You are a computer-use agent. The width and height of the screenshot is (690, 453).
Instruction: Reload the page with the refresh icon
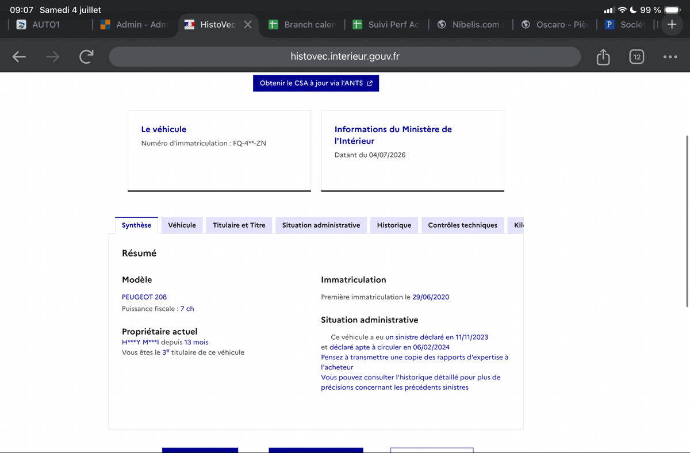[86, 56]
